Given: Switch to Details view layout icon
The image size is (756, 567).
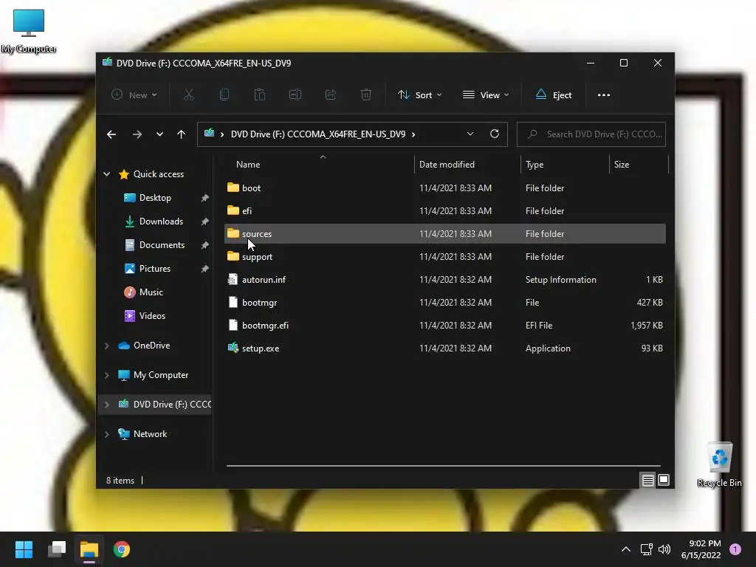Looking at the screenshot, I should point(648,480).
